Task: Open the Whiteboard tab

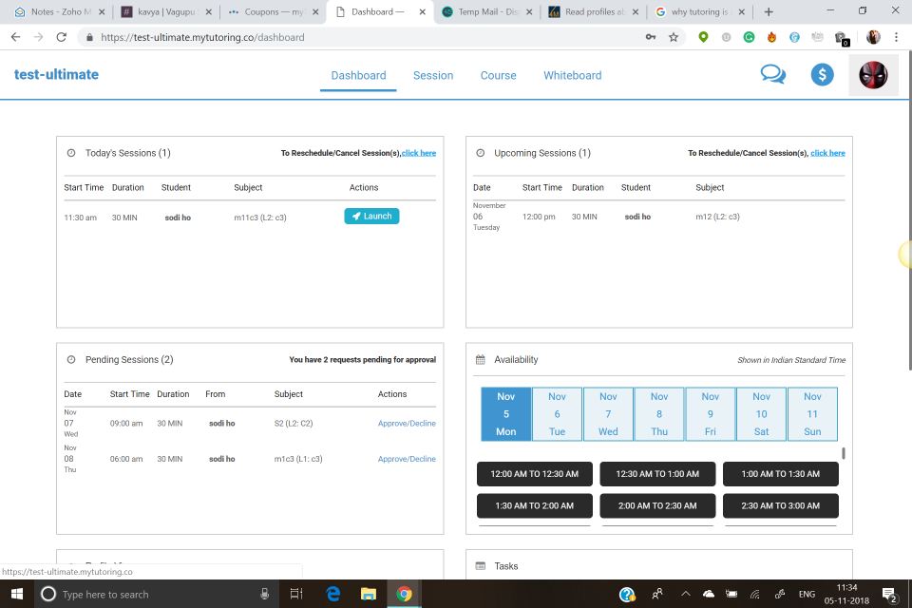Action: click(x=572, y=74)
